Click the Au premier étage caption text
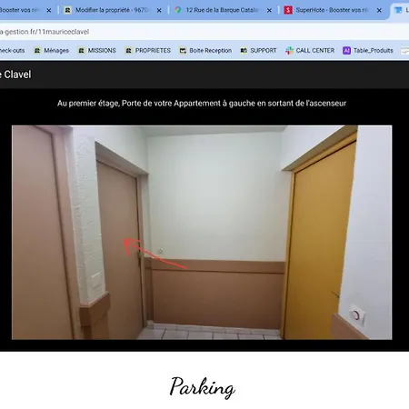Image resolution: width=409 pixels, height=409 pixels. [x=202, y=104]
